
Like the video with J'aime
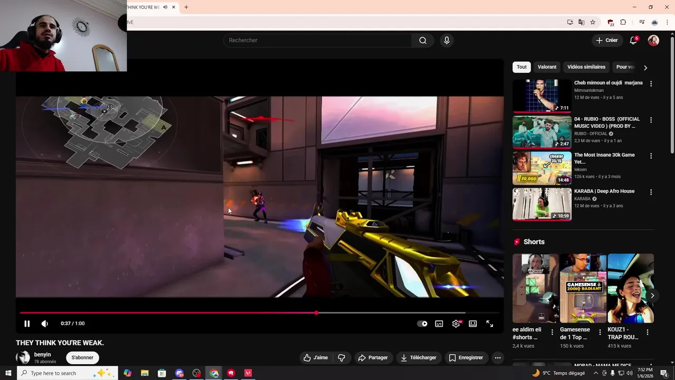(316, 358)
